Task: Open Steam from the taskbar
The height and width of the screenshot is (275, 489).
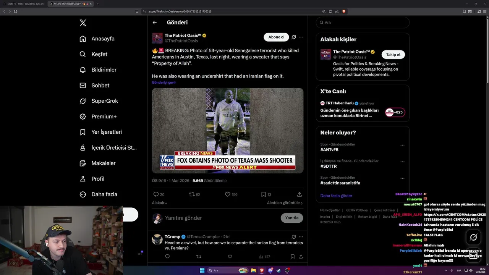Action: [x=279, y=270]
